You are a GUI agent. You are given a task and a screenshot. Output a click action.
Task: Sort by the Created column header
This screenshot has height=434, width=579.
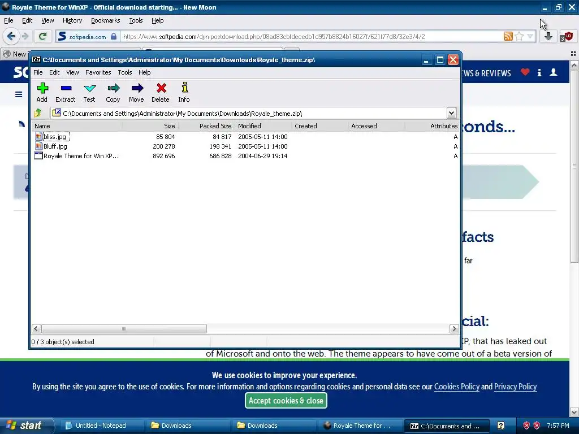click(x=320, y=126)
